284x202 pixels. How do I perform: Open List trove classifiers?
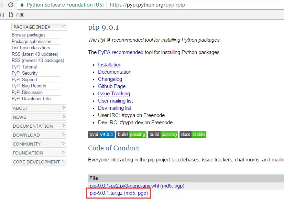31,48
